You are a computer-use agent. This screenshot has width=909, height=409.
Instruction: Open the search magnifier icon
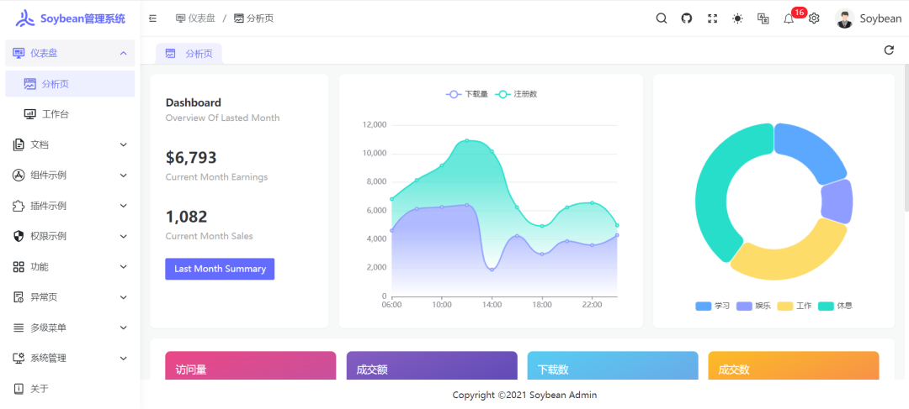click(662, 18)
